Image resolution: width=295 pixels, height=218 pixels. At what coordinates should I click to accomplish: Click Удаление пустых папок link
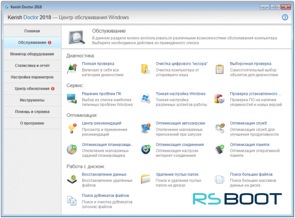[177, 175]
